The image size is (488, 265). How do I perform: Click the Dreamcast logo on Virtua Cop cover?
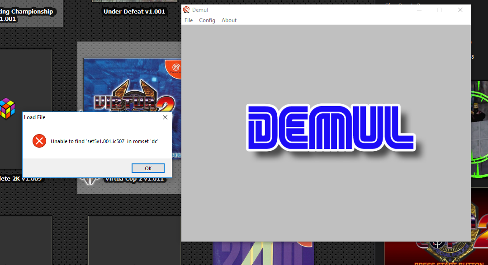click(x=176, y=68)
